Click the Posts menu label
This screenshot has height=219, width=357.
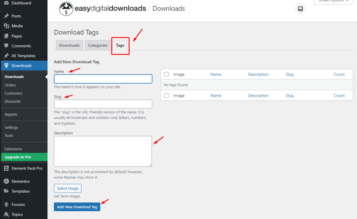pos(16,16)
